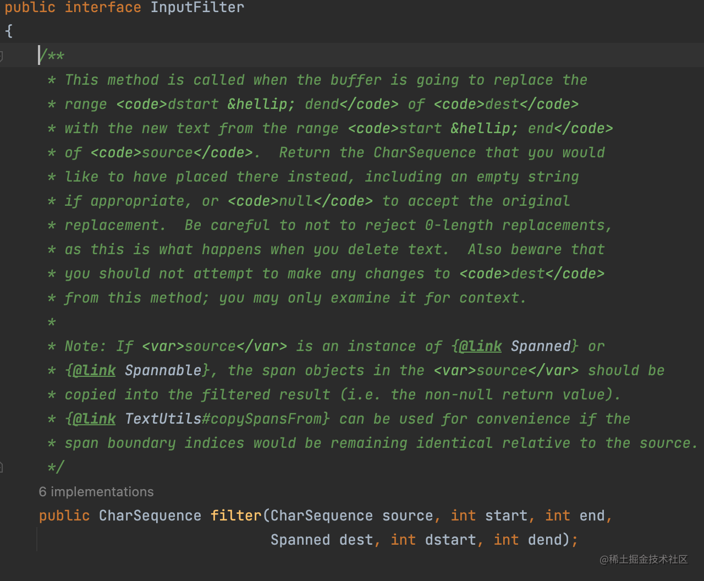Viewport: 704px width, 581px height.
Task: Follow the @link Spannable reference
Action: click(163, 370)
